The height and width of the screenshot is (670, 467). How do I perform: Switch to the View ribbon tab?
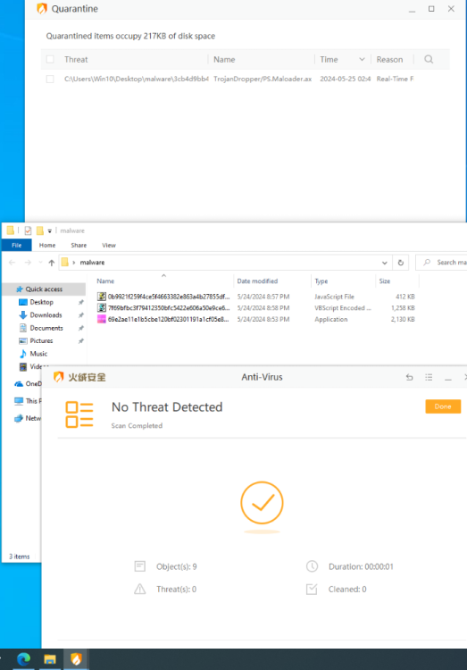coord(109,246)
